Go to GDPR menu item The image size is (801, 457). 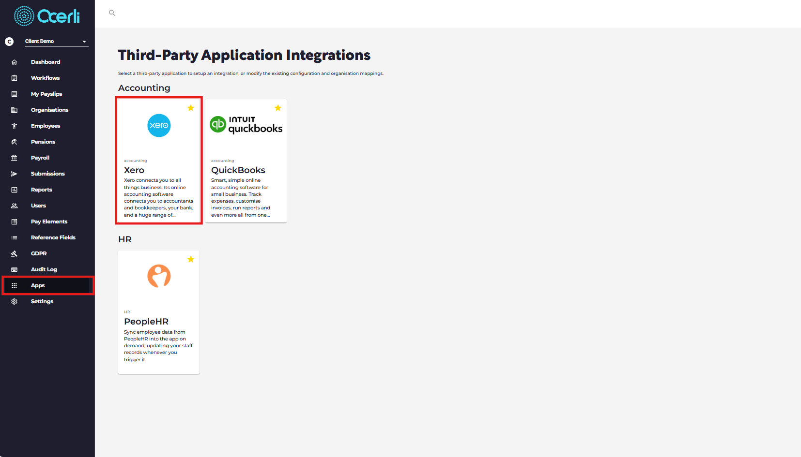[39, 253]
